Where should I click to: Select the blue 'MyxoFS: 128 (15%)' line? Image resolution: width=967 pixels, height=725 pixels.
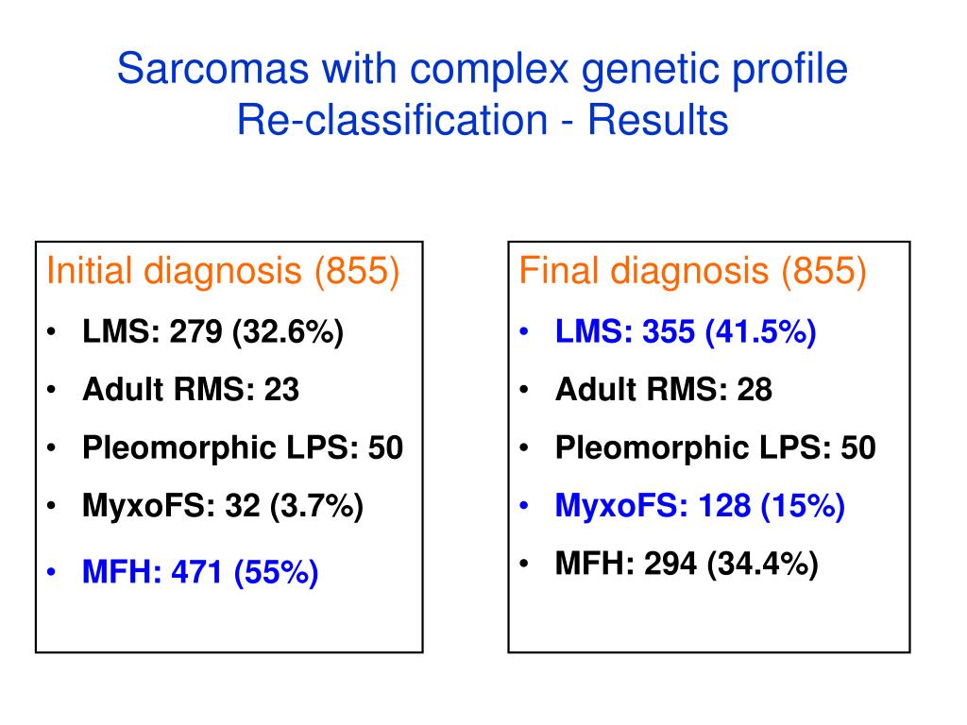pyautogui.click(x=700, y=506)
